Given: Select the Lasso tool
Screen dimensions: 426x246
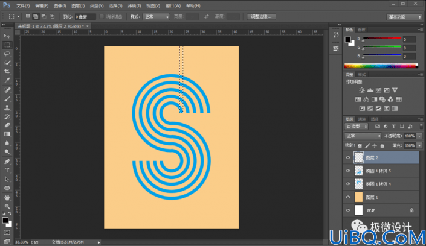Looking at the screenshot, I should point(7,54).
